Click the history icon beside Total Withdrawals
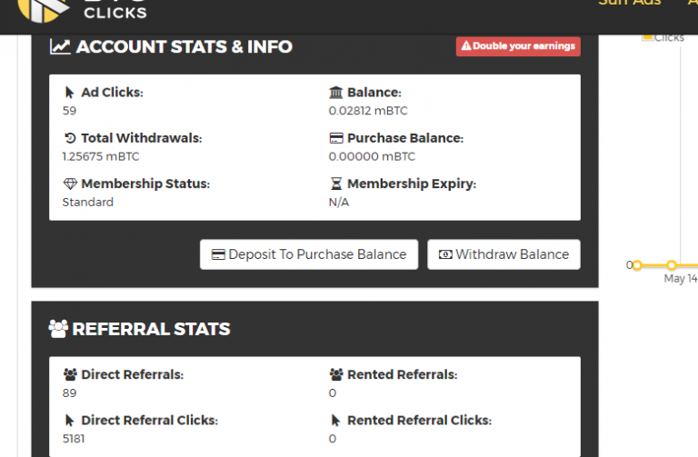Image resolution: width=698 pixels, height=457 pixels. pos(70,139)
